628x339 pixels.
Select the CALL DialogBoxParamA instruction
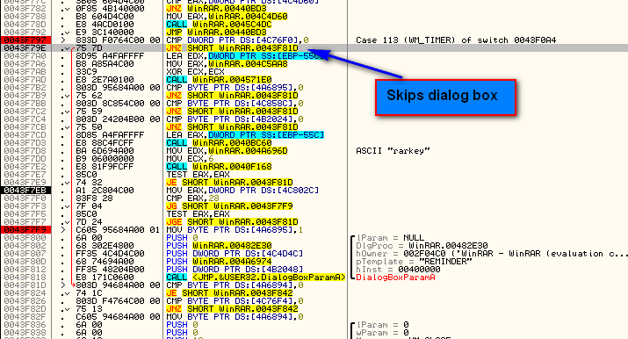point(256,277)
